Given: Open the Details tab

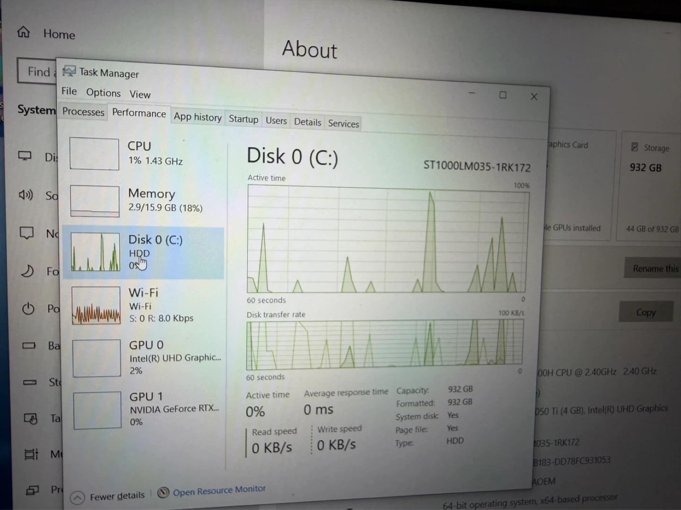Looking at the screenshot, I should pos(307,122).
